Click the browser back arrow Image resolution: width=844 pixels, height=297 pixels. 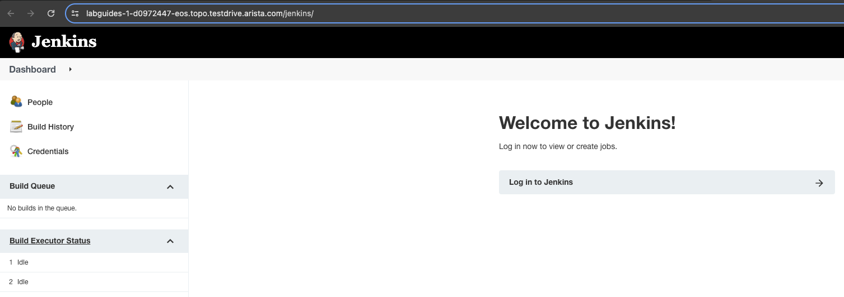pyautogui.click(x=11, y=13)
